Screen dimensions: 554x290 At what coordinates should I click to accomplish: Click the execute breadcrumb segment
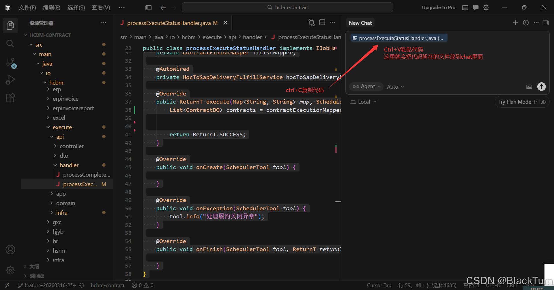pos(212,37)
